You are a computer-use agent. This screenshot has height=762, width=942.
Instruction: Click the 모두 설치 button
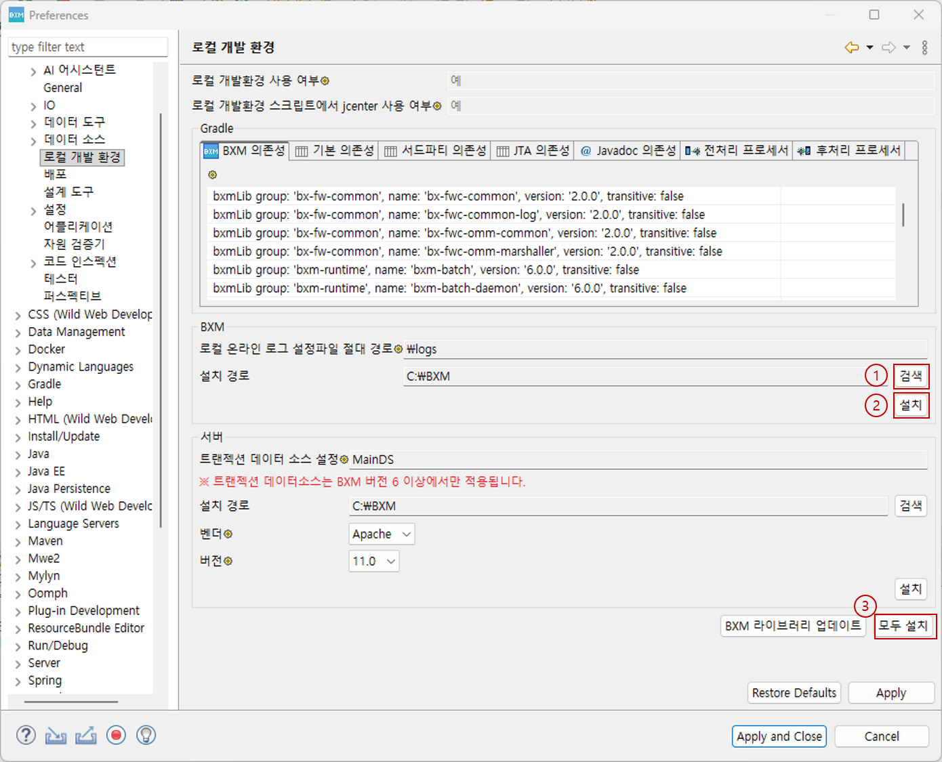pos(905,626)
